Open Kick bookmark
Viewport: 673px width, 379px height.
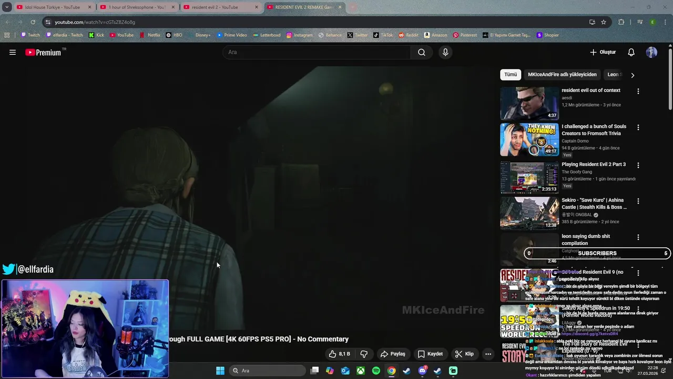96,35
